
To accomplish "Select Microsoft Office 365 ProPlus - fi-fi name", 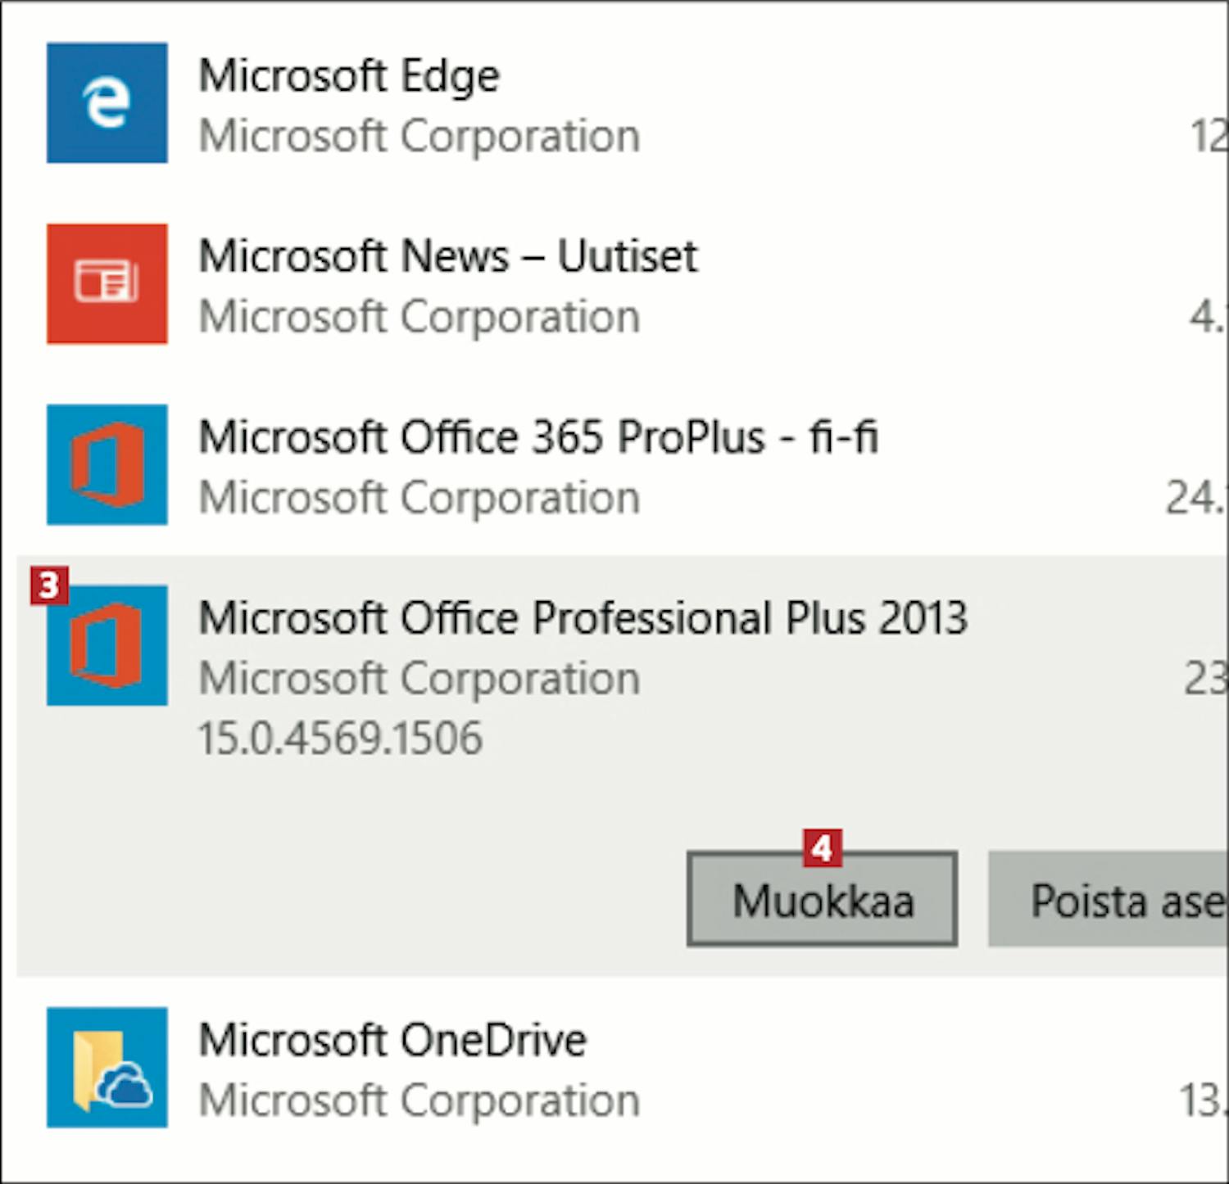I will coord(538,436).
